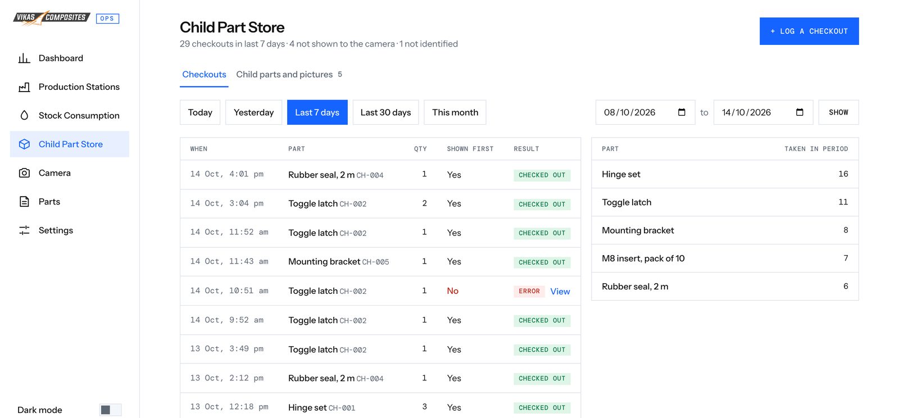Screen dimensions: 899x418
Task: Select the Last 7 days filter
Action: point(317,112)
